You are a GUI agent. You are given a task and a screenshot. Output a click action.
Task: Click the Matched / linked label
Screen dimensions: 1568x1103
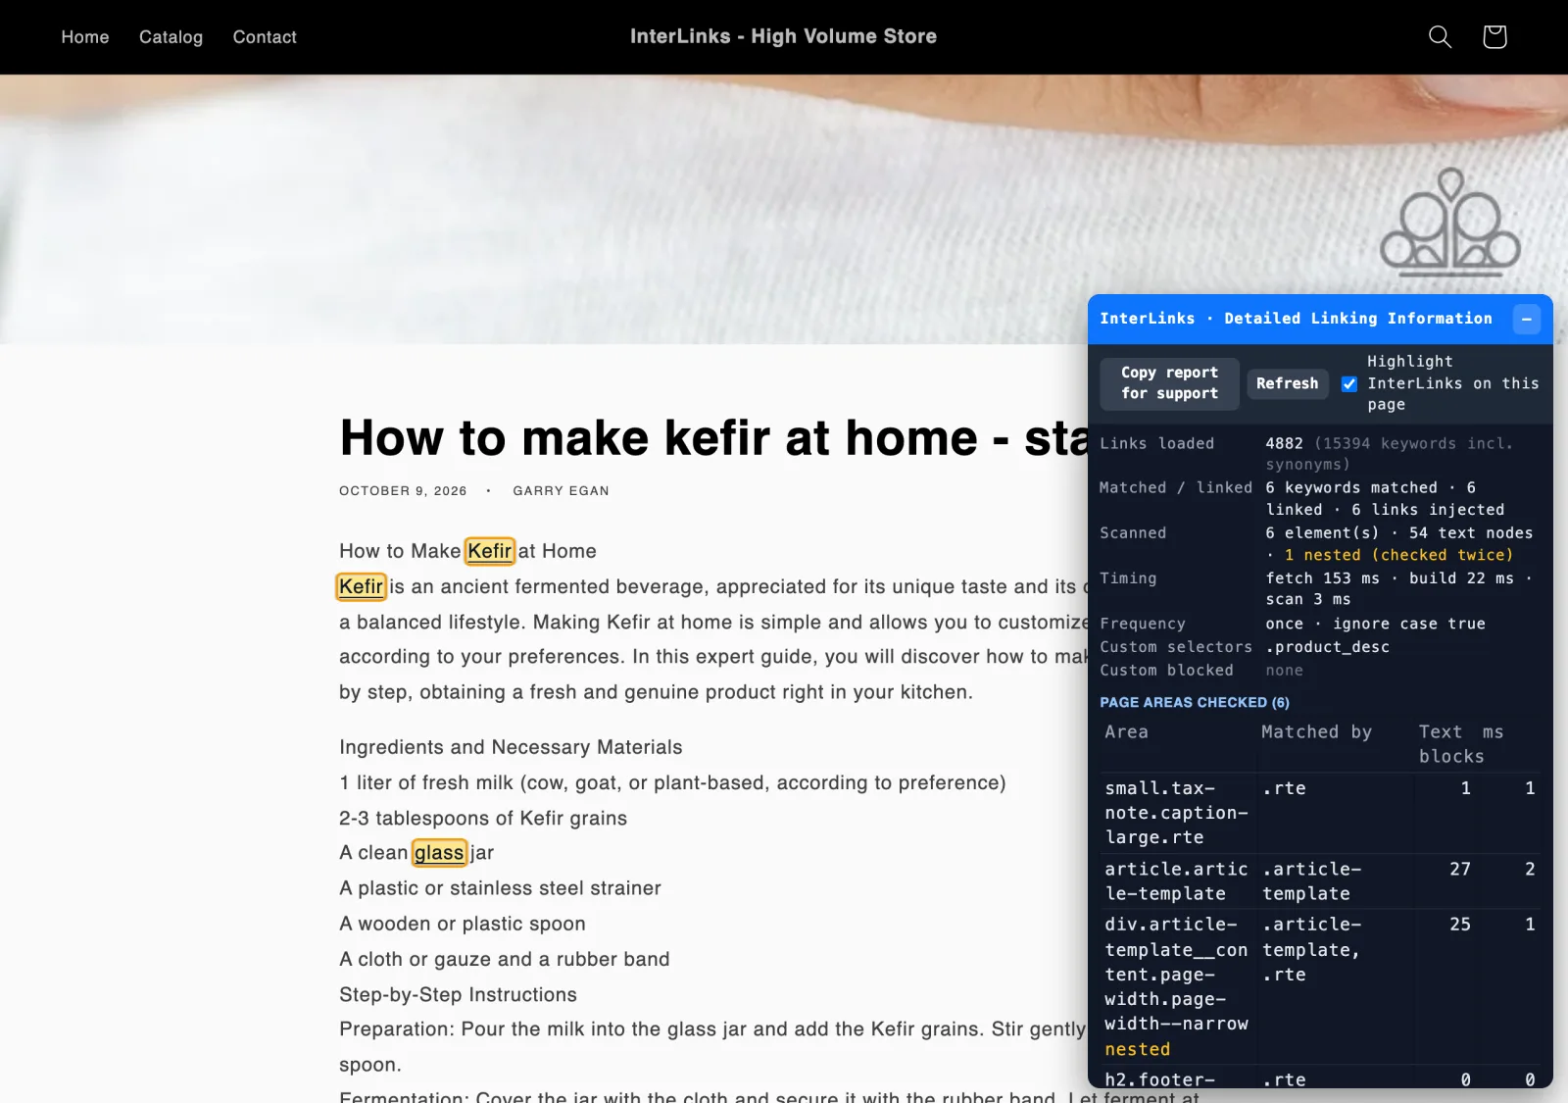click(x=1176, y=487)
